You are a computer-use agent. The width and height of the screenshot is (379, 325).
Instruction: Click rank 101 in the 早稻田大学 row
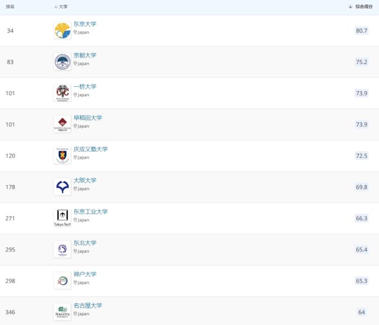tap(10, 125)
